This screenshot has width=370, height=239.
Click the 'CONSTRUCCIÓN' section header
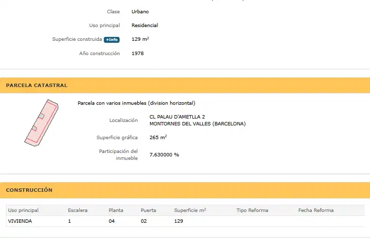[185, 190]
